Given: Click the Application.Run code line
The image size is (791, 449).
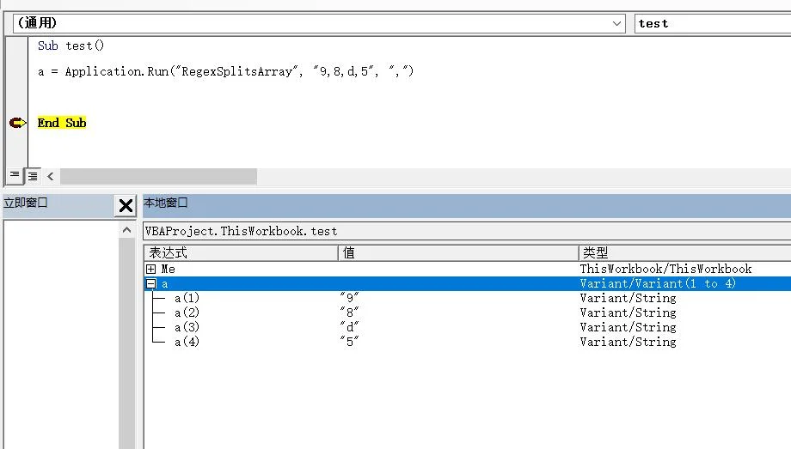Looking at the screenshot, I should [225, 71].
